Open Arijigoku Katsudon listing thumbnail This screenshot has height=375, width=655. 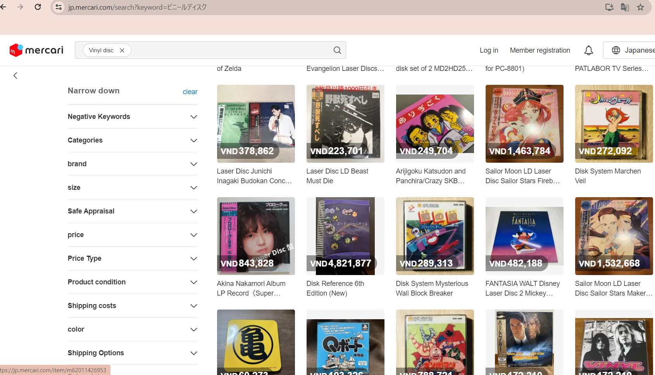click(435, 124)
